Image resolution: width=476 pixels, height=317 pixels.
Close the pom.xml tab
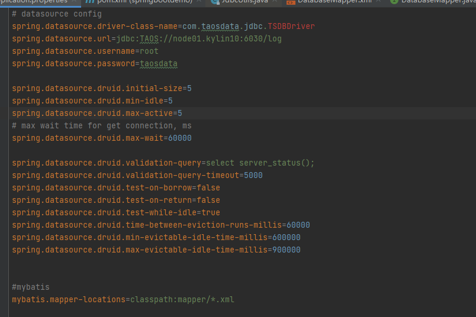(199, 1)
